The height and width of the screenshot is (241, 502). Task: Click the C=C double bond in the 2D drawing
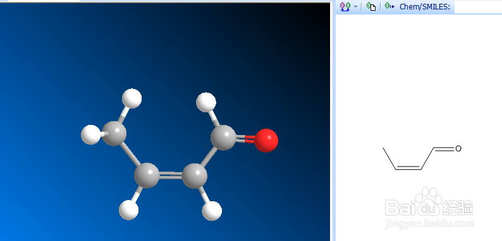click(408, 168)
